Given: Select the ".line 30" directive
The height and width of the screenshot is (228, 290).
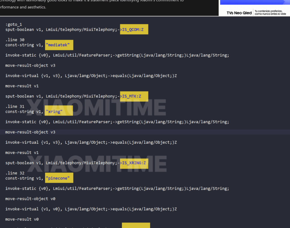Looking at the screenshot, I should (x=15, y=40).
